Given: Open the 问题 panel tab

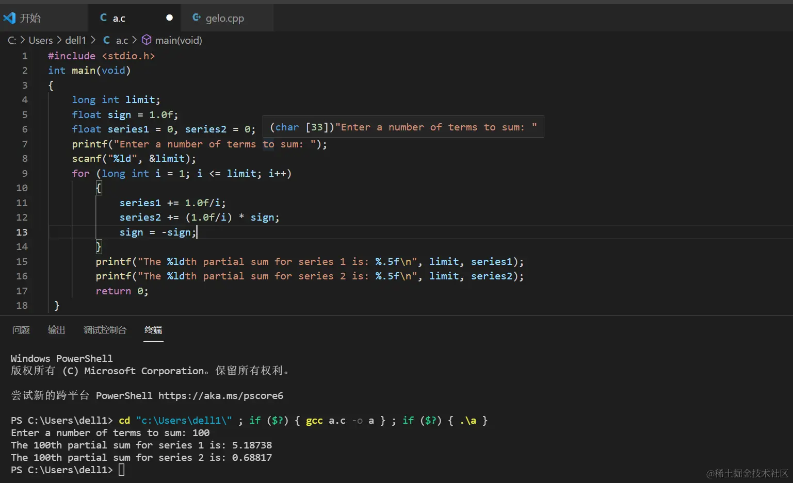Looking at the screenshot, I should (x=21, y=330).
